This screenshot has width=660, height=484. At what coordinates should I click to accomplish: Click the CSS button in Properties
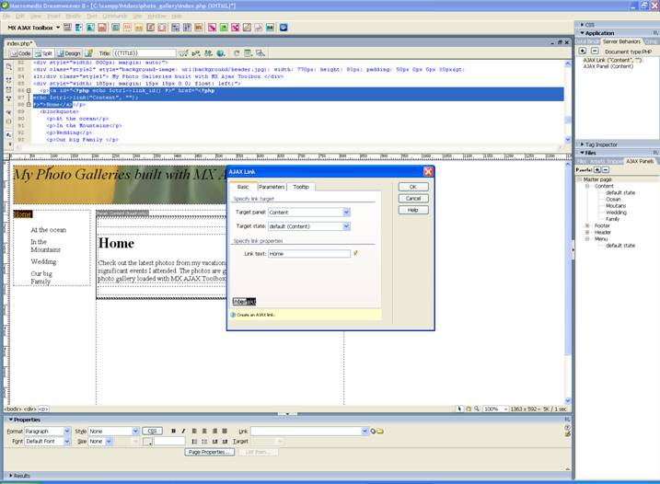pos(153,431)
